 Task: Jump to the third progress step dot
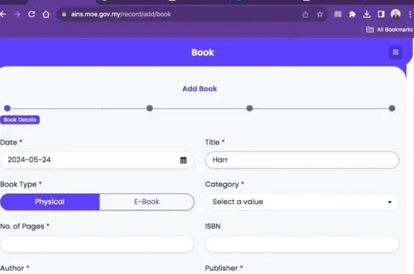point(250,108)
